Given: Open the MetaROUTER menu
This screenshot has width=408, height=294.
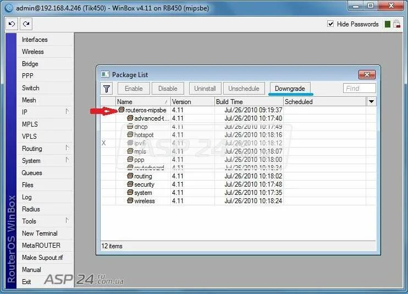Looking at the screenshot, I should pos(41,246).
